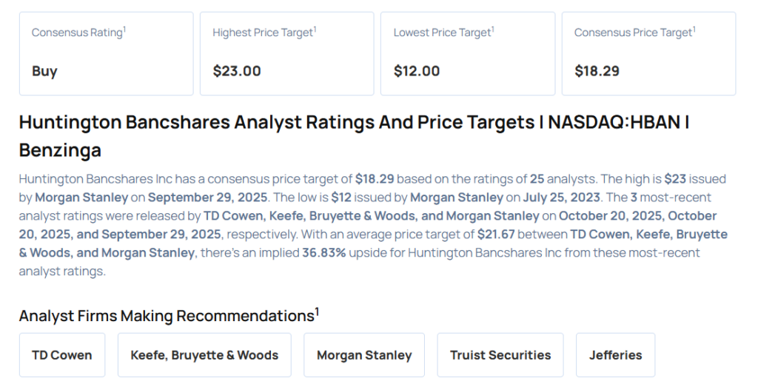Click the footnote superscript on Consensus Price Target
The width and height of the screenshot is (758, 384).
(x=694, y=30)
